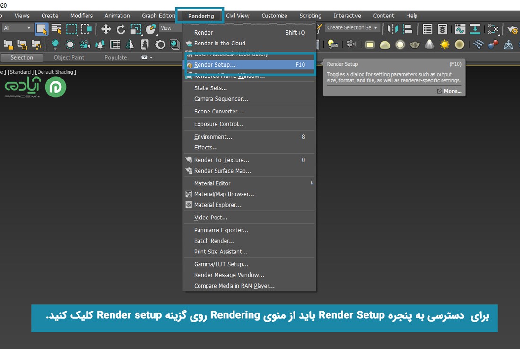Image resolution: width=520 pixels, height=349 pixels.
Task: Click the page-with-tree icon
Action: pyautogui.click(x=145, y=44)
